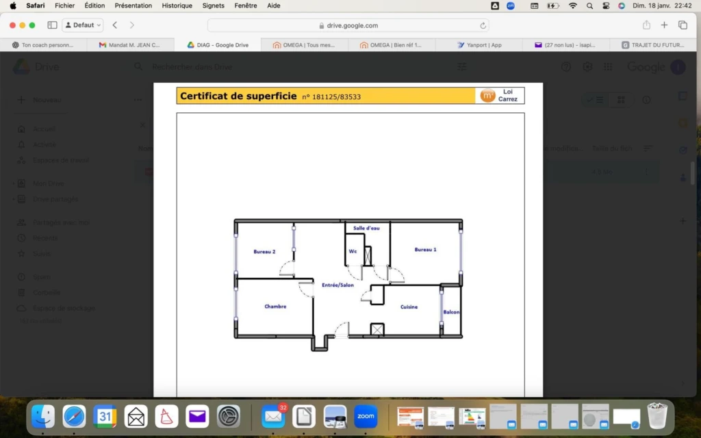Open the Drive help question mark icon
The image size is (701, 438).
tap(566, 67)
